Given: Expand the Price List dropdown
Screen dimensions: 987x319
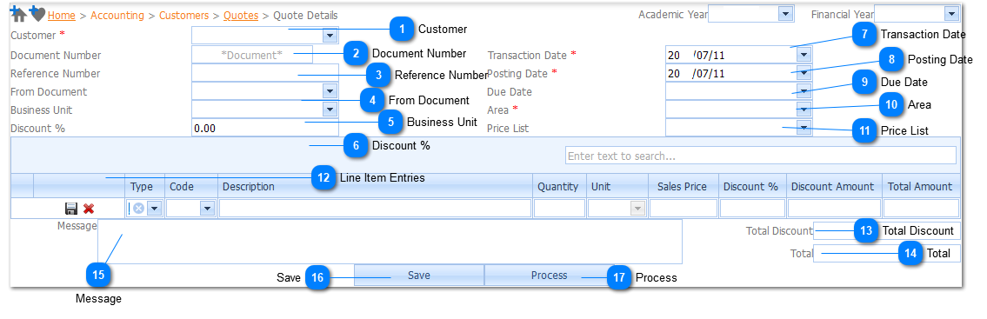Looking at the screenshot, I should [804, 128].
